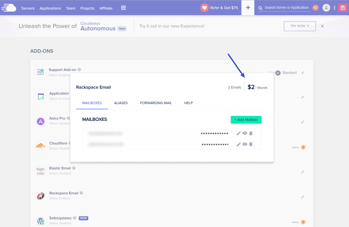Image resolution: width=349 pixels, height=227 pixels.
Task: Close the Rackspace Email popup
Action: point(278,73)
